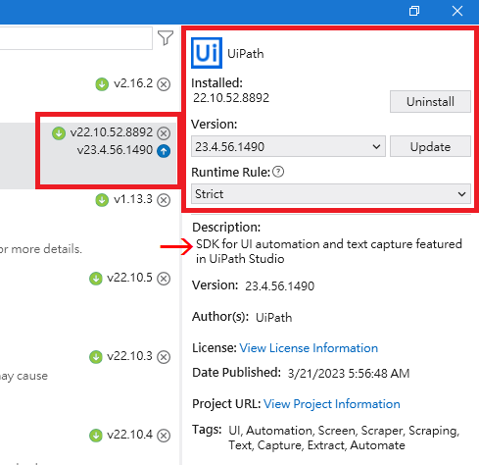Click the blue update arrow beside v23.4.56.1490
This screenshot has height=465, width=479.
tap(164, 151)
